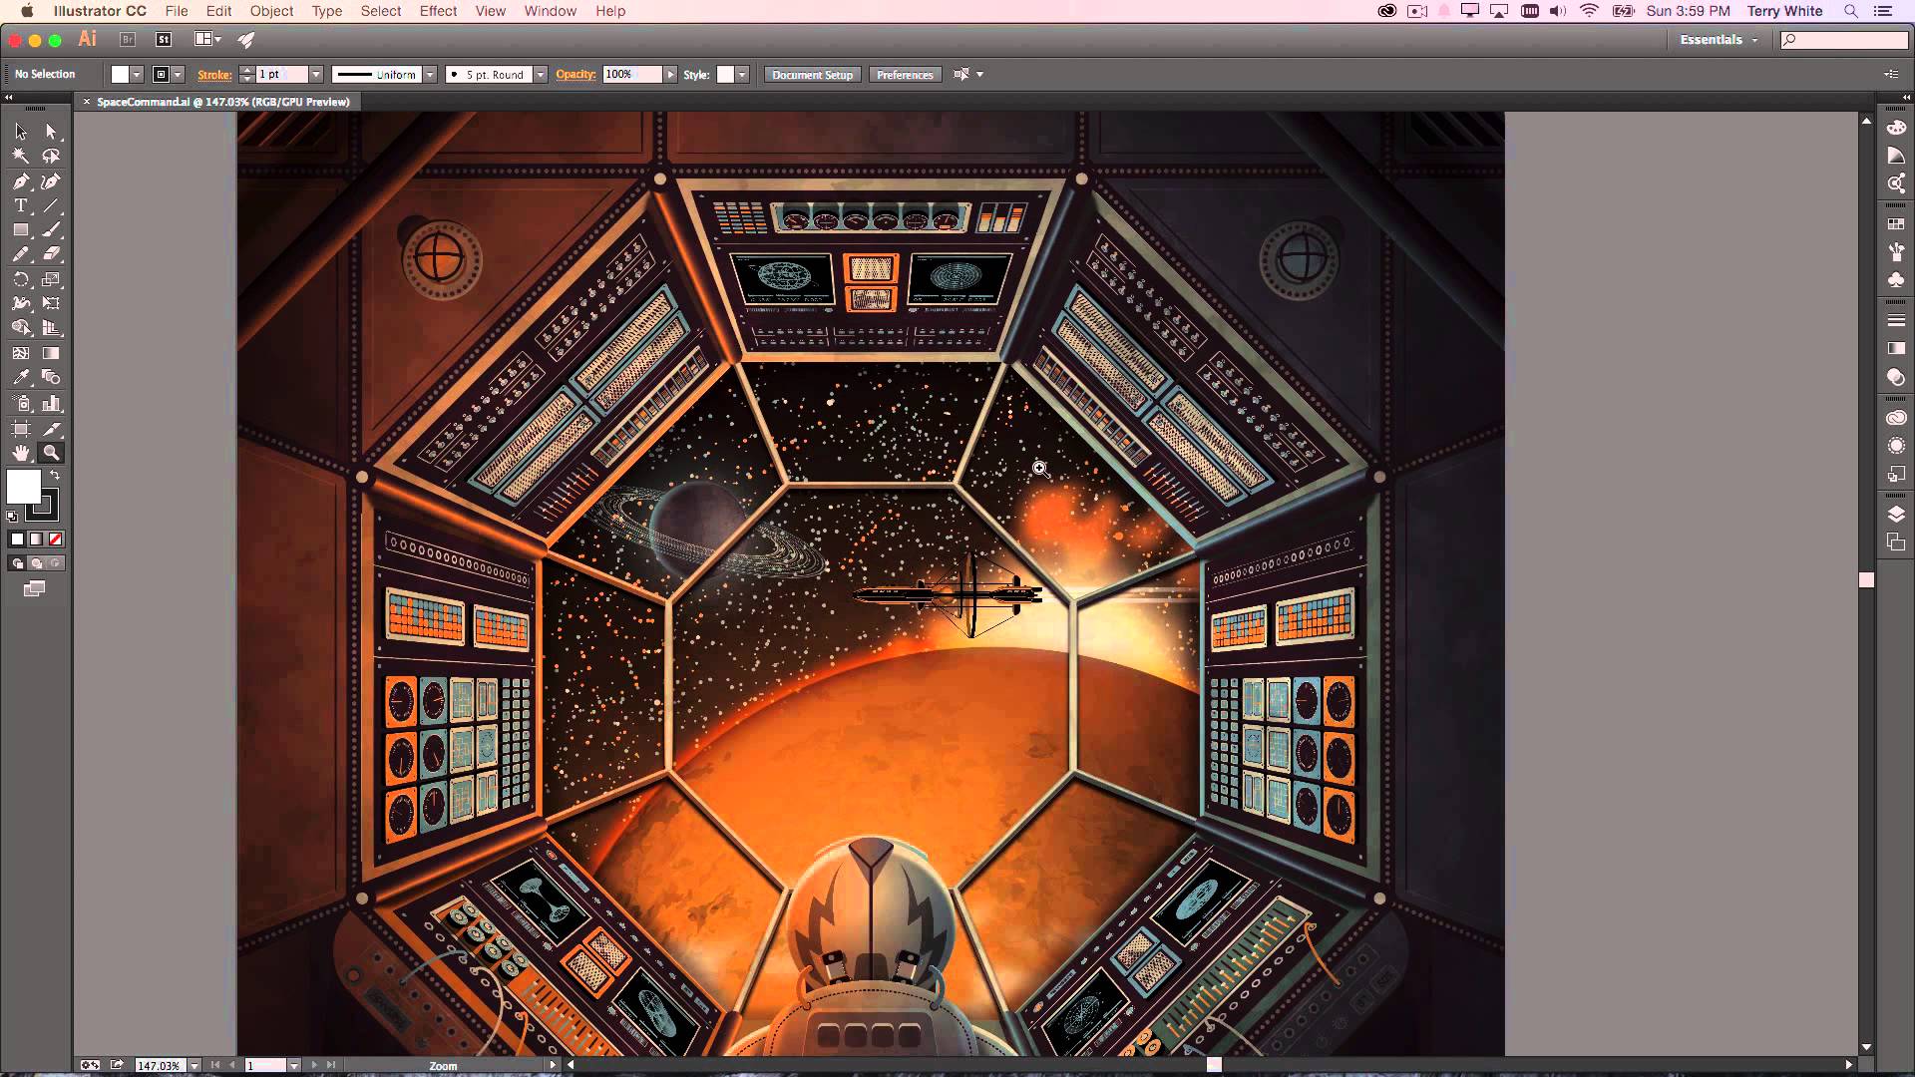The image size is (1915, 1077).
Task: Open the Effect menu
Action: point(439,11)
